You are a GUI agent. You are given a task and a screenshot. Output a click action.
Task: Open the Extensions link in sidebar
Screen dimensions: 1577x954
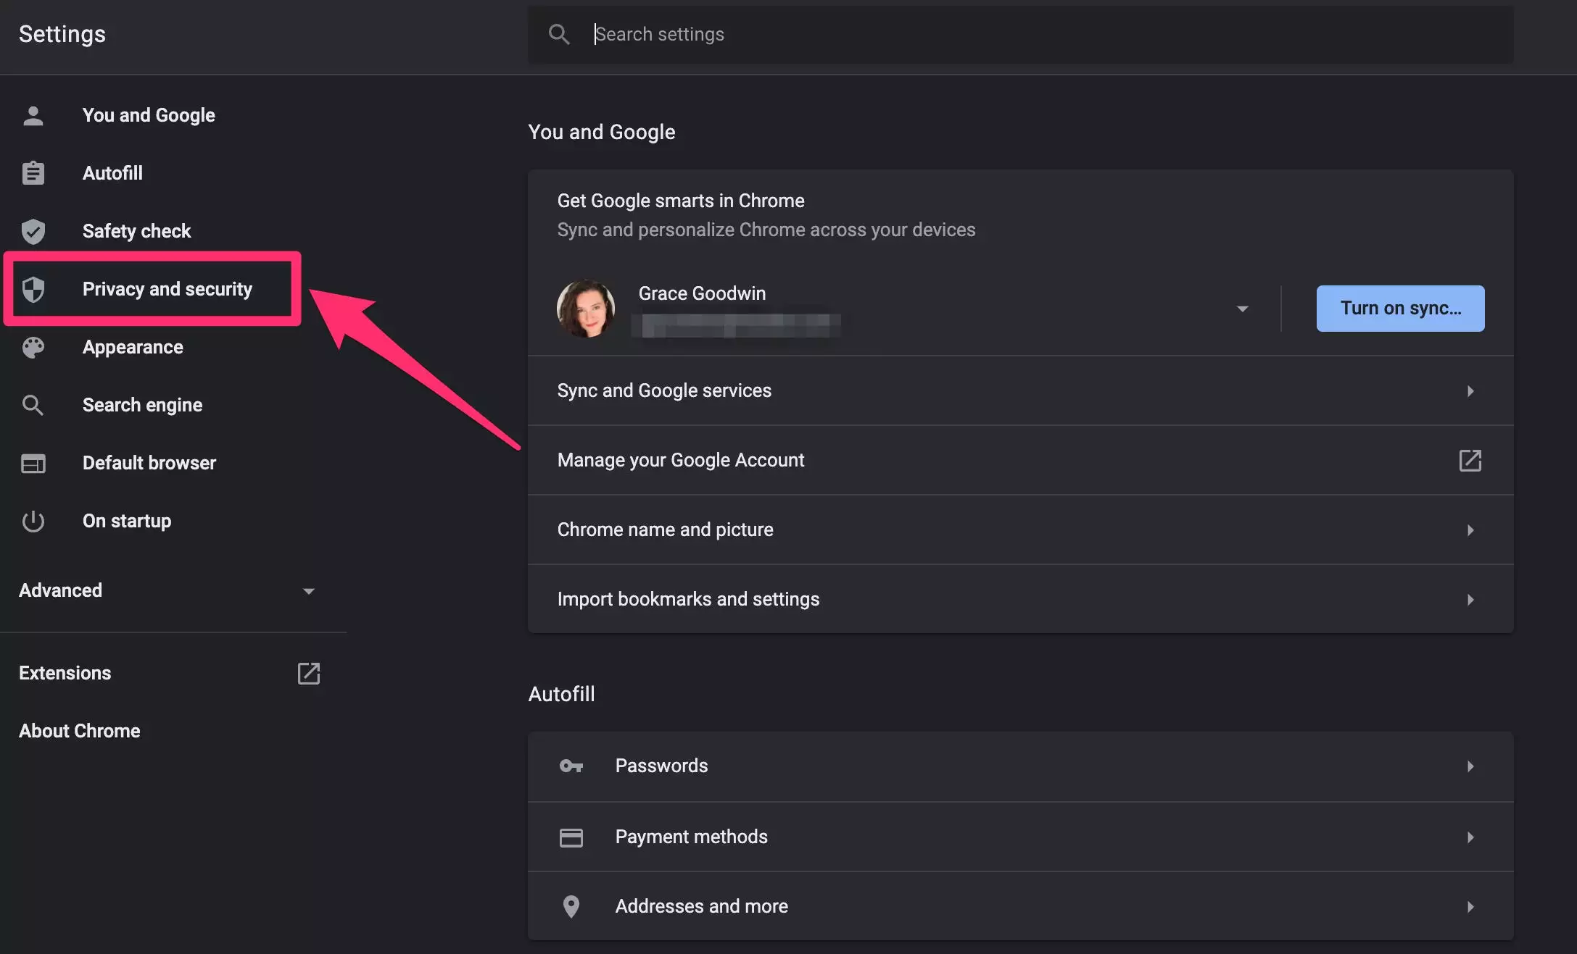click(x=65, y=673)
